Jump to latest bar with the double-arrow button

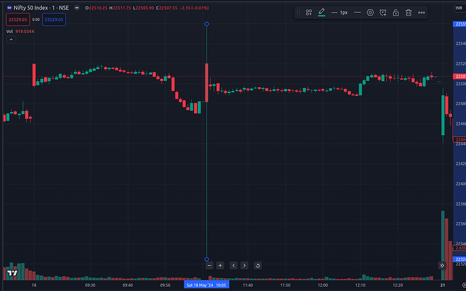pyautogui.click(x=442, y=265)
